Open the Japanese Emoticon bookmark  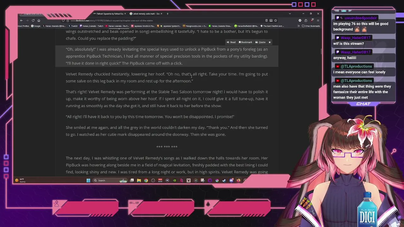(x=143, y=26)
